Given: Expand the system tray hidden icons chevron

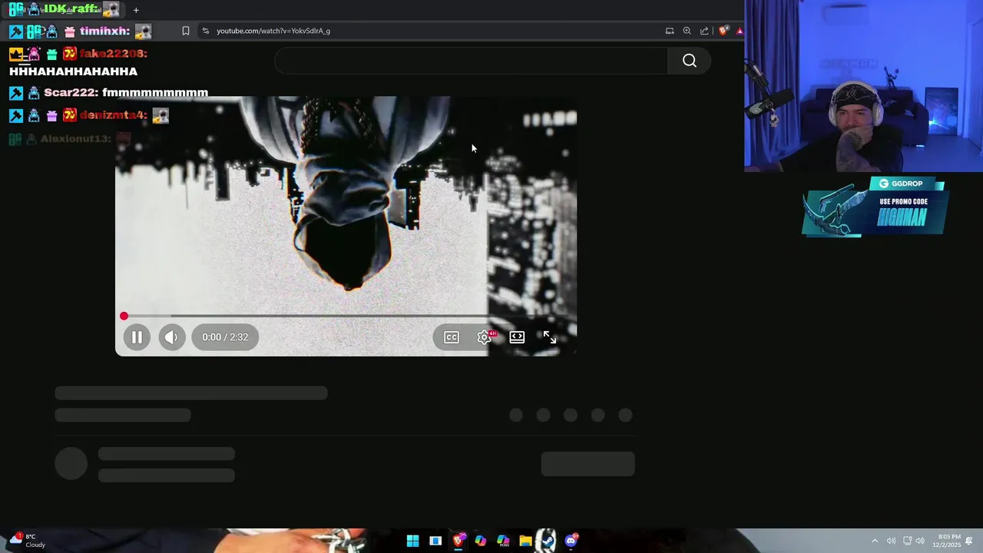Looking at the screenshot, I should click(875, 541).
